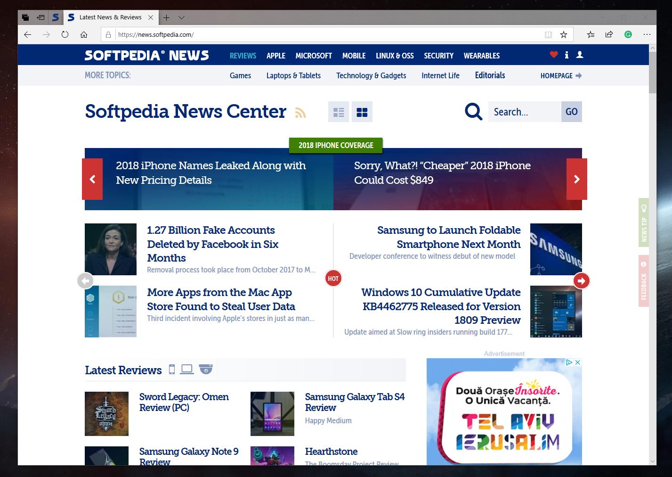Reload the page with the refresh icon
The height and width of the screenshot is (477, 672).
65,34
